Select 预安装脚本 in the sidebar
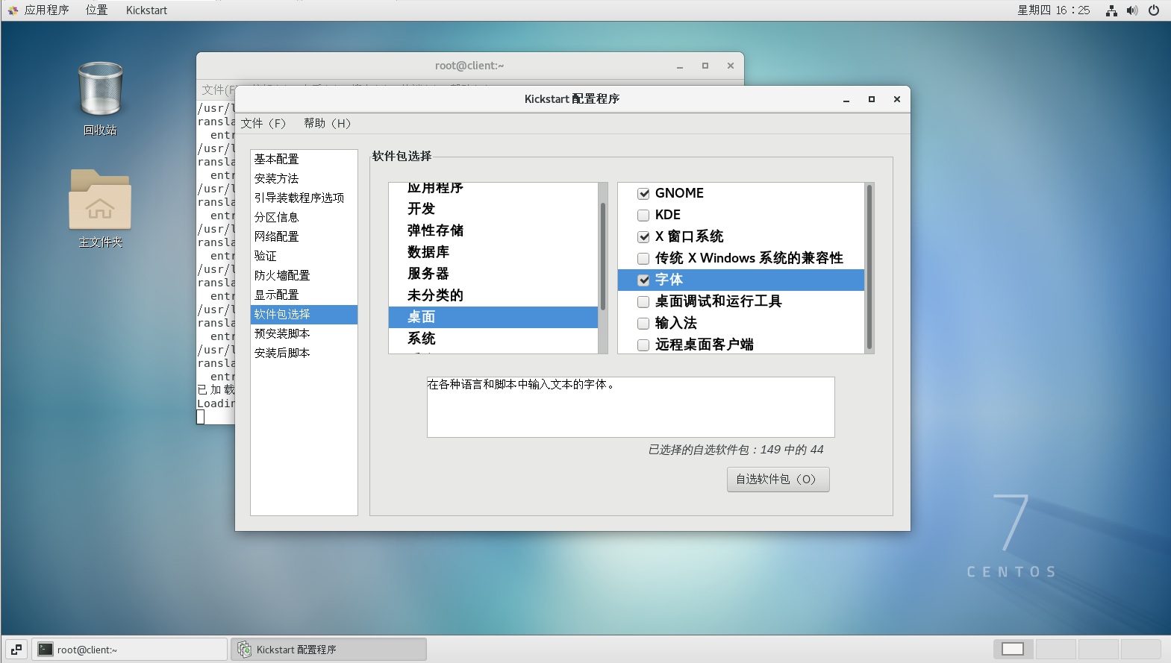1171x663 pixels. 304,334
